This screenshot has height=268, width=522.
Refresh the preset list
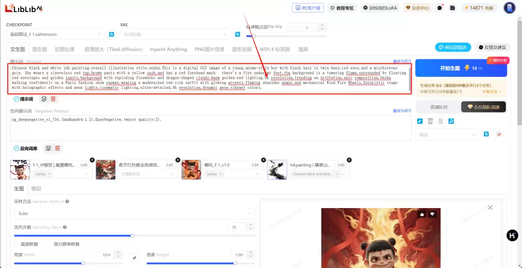[486, 134]
